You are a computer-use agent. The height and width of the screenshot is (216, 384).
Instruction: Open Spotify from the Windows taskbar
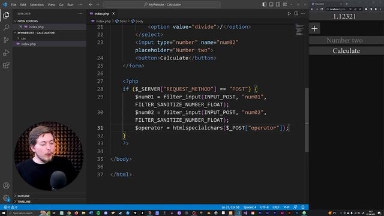tap(98, 213)
